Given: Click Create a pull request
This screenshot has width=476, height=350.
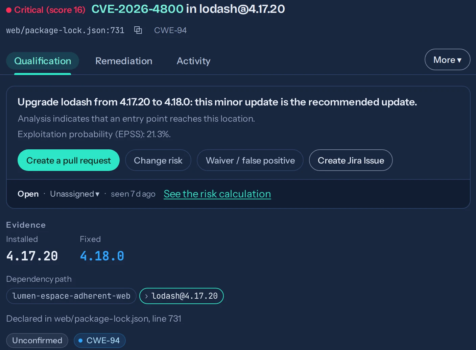Looking at the screenshot, I should 69,160.
